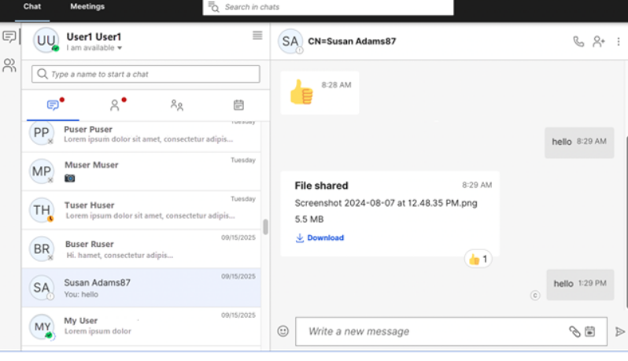Switch to the Chat top tab
628x361 pixels.
32,6
